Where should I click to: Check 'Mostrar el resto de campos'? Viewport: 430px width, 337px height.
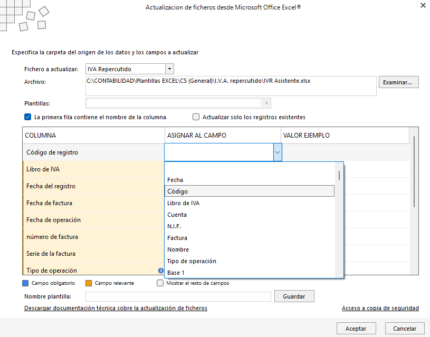point(160,283)
